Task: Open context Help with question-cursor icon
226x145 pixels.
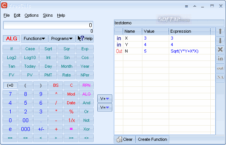Action: coord(85,38)
